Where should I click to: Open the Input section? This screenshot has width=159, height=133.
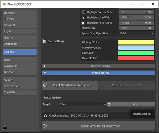(19, 60)
